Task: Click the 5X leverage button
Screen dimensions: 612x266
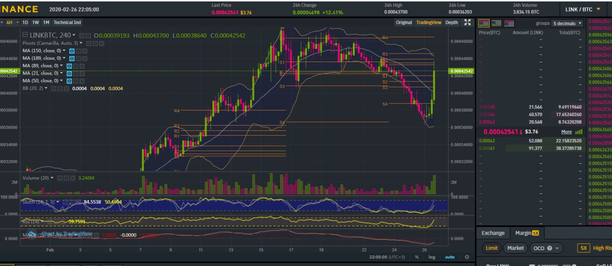Action: pyautogui.click(x=583, y=248)
